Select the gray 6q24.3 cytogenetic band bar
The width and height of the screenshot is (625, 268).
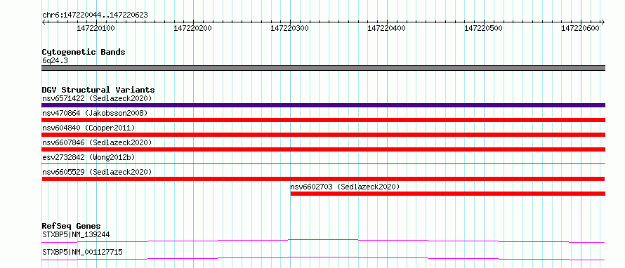[x=323, y=68]
